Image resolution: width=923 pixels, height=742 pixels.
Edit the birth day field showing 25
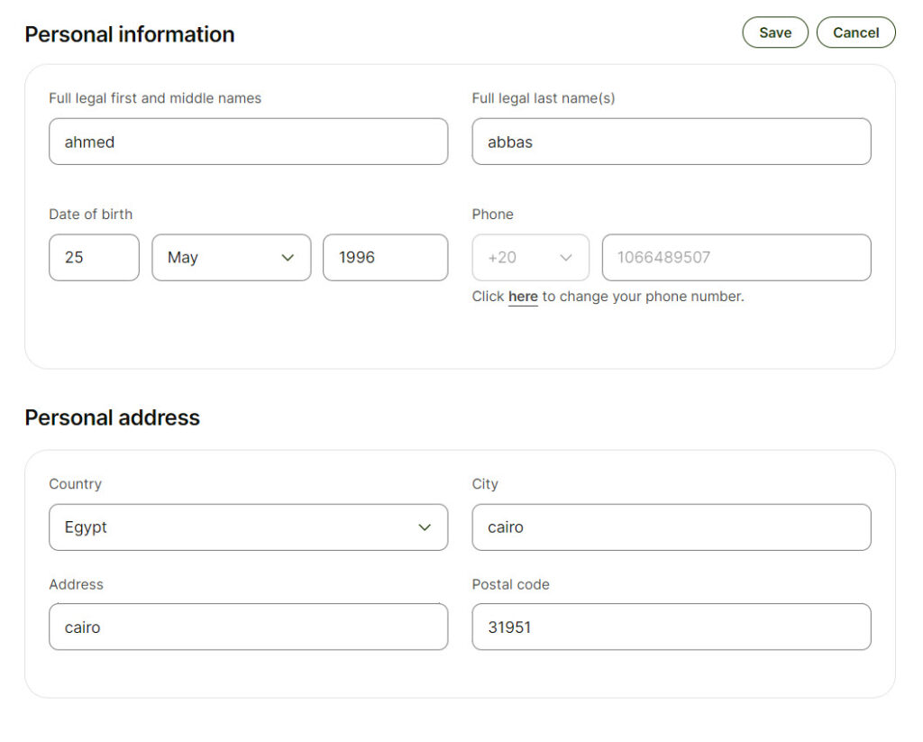94,257
